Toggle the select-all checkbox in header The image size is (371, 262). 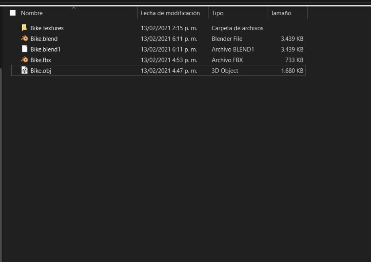pyautogui.click(x=13, y=13)
